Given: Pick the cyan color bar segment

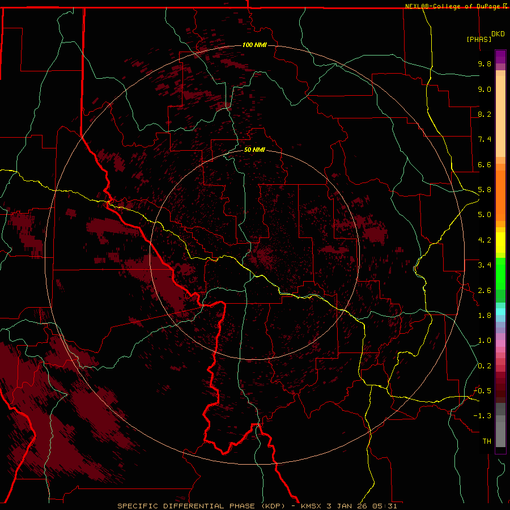Looking at the screenshot, I should pyautogui.click(x=500, y=311).
